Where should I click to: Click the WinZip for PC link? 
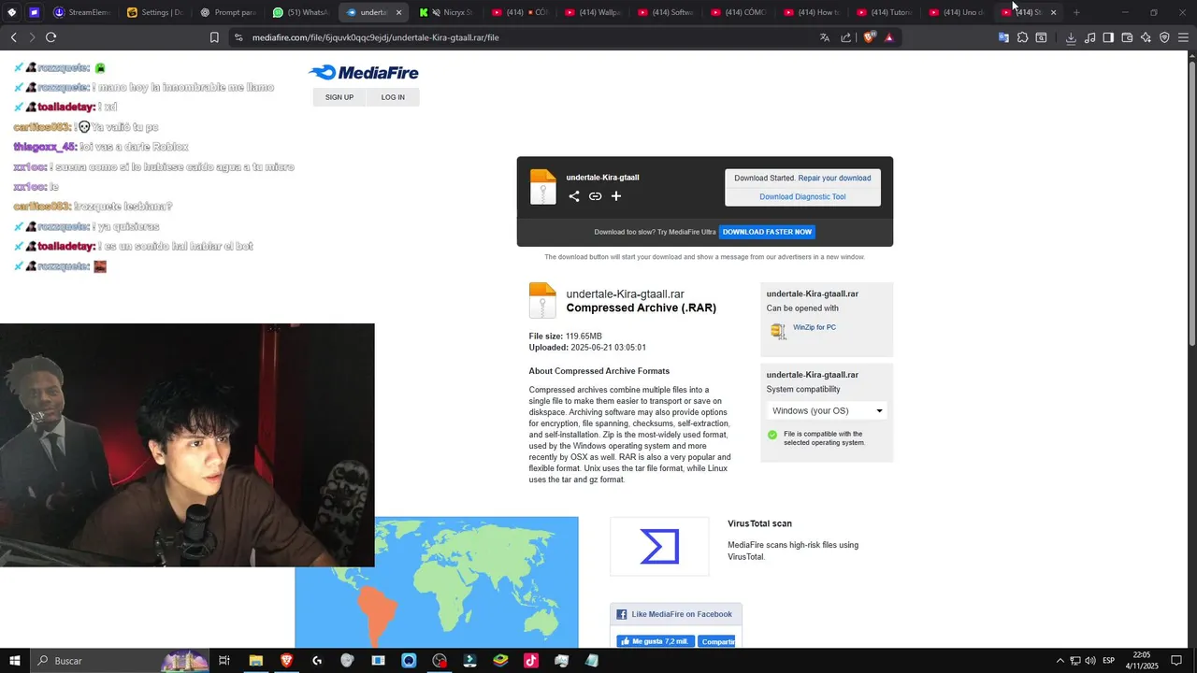pyautogui.click(x=815, y=327)
